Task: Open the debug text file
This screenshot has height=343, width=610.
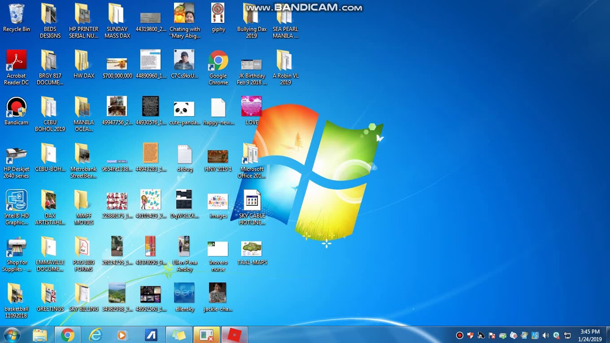Action: click(184, 158)
